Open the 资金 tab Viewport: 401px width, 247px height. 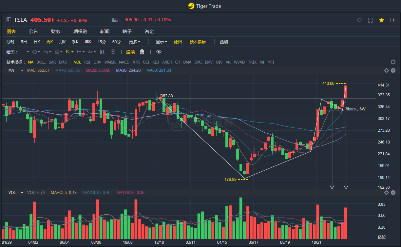point(149,31)
